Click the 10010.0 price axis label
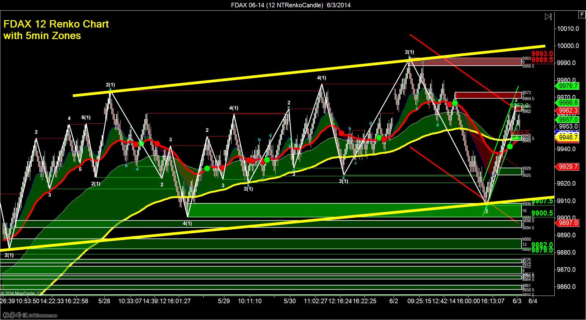Viewport: 586px width, 320px height. 568,29
